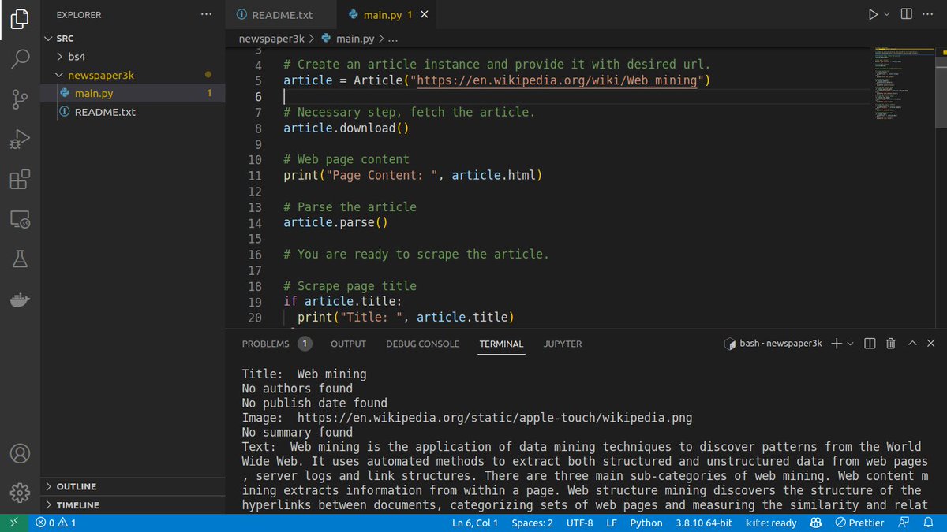
Task: Open the Extensions view
Action: coord(20,180)
